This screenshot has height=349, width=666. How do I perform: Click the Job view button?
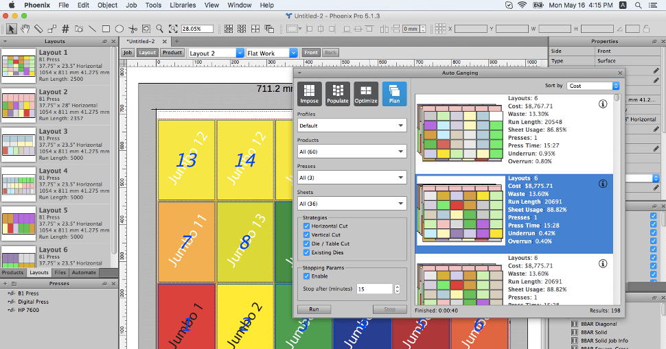[128, 53]
